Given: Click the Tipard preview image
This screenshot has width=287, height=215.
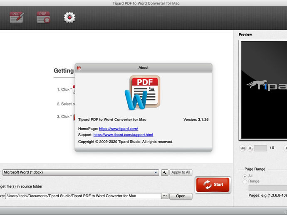Looking at the screenshot, I should [264, 90].
